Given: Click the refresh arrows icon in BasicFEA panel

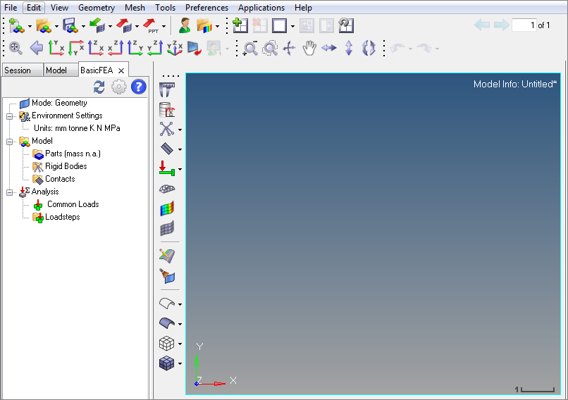Looking at the screenshot, I should pos(99,87).
